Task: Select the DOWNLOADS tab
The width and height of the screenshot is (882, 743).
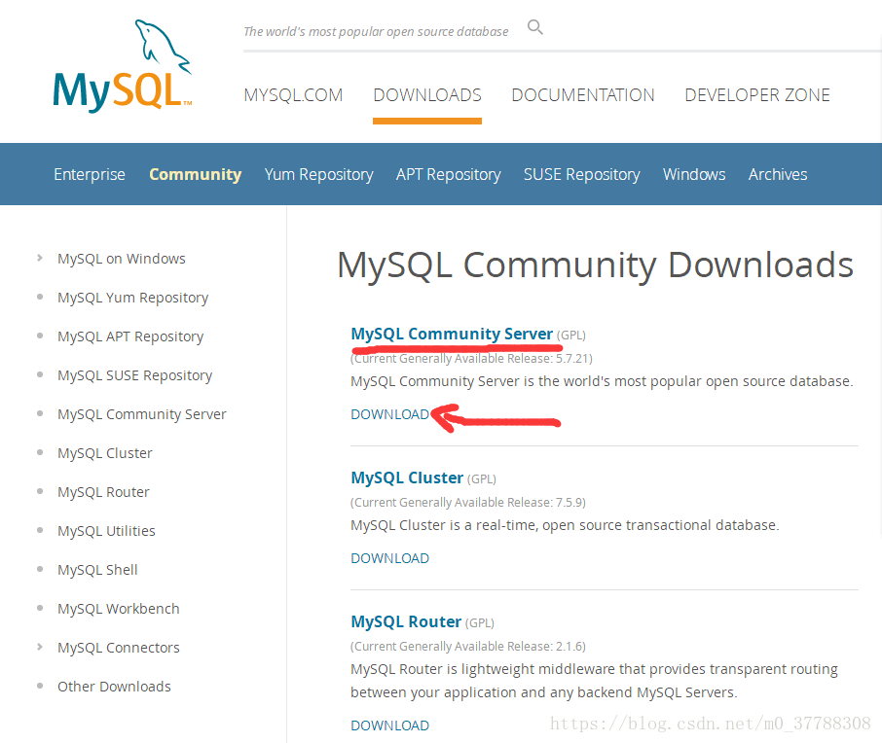Action: [427, 95]
